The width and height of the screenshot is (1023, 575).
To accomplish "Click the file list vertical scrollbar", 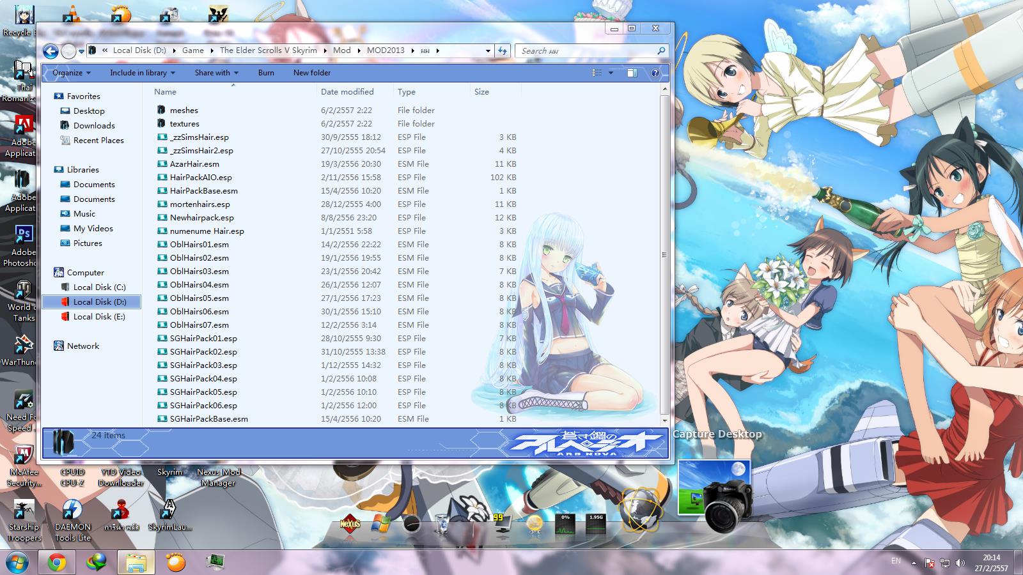I will pos(665,254).
